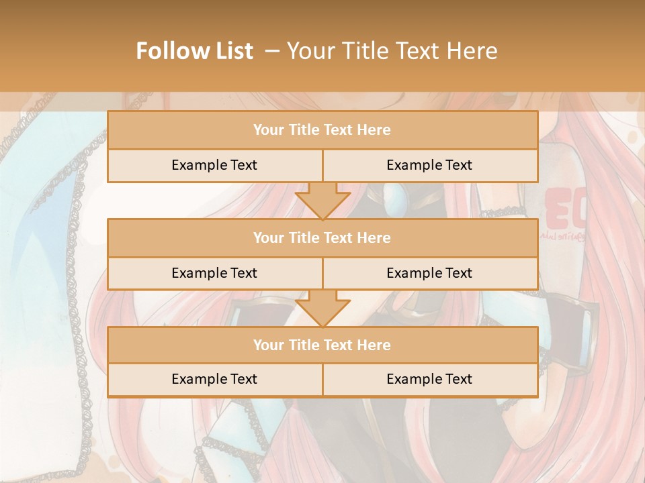
Task: Click the bold "Follow List" heading text
Action: click(194, 51)
